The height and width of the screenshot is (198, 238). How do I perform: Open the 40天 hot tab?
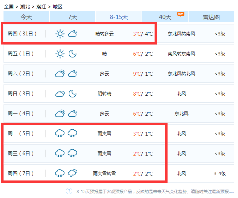(x=165, y=17)
